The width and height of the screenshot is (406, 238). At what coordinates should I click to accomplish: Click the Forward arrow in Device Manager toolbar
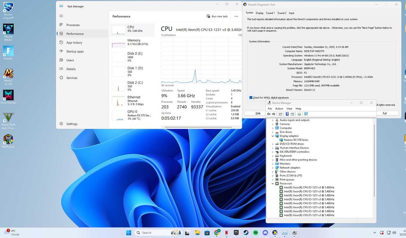pos(273,114)
